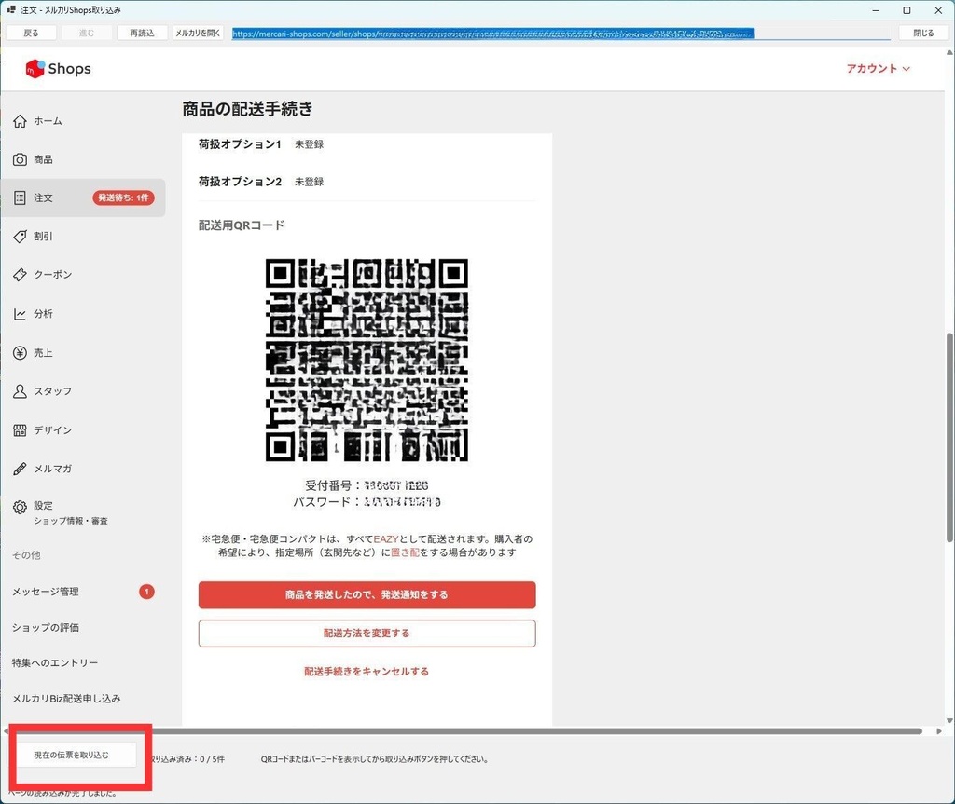Click the 配送用QRコード image
Image resolution: width=955 pixels, height=804 pixels.
367,360
